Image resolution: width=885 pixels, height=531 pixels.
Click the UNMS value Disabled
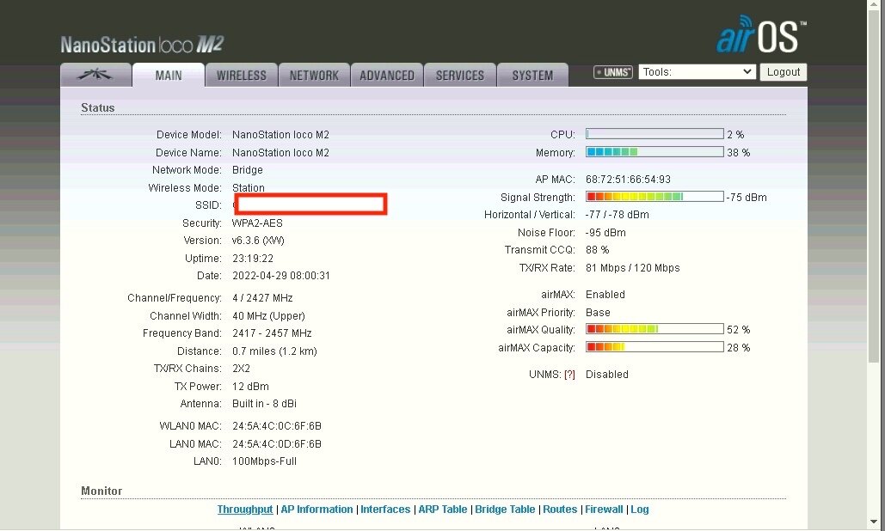pos(606,375)
